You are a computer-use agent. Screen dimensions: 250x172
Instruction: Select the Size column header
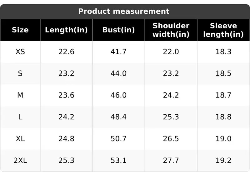coord(20,30)
